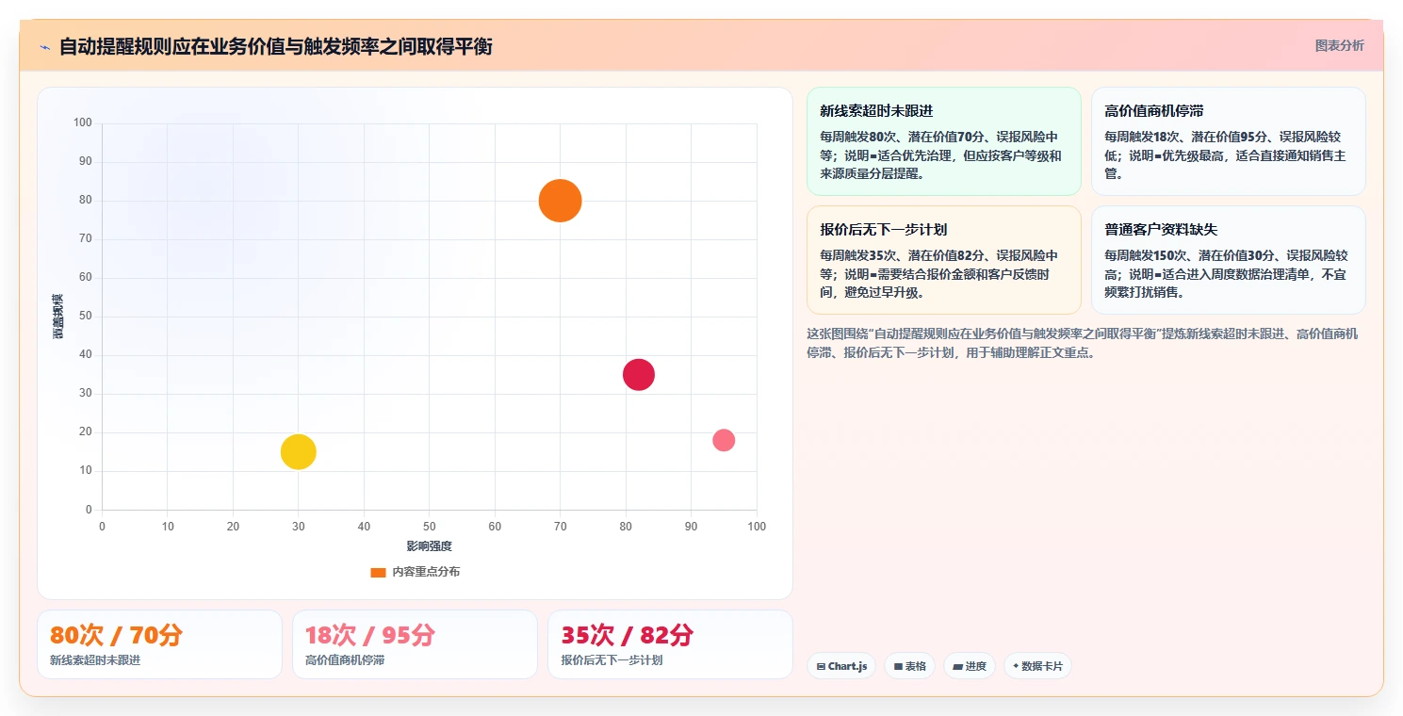
Task: Click the 数据卡片 tag chip
Action: [x=1037, y=666]
